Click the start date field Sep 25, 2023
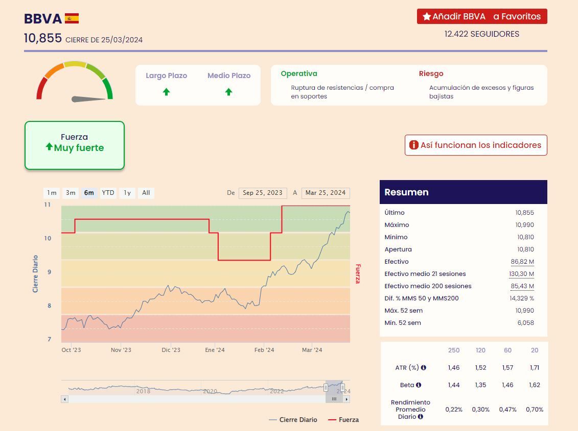 click(263, 193)
